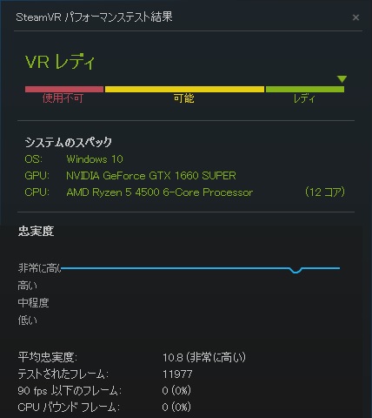
Task: Click the dip in the fidelity graph line
Action: (x=296, y=271)
